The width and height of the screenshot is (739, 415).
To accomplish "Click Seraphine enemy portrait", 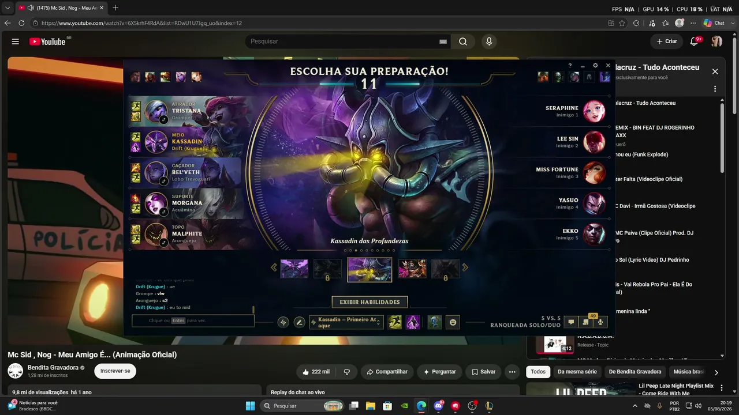I will point(594,111).
